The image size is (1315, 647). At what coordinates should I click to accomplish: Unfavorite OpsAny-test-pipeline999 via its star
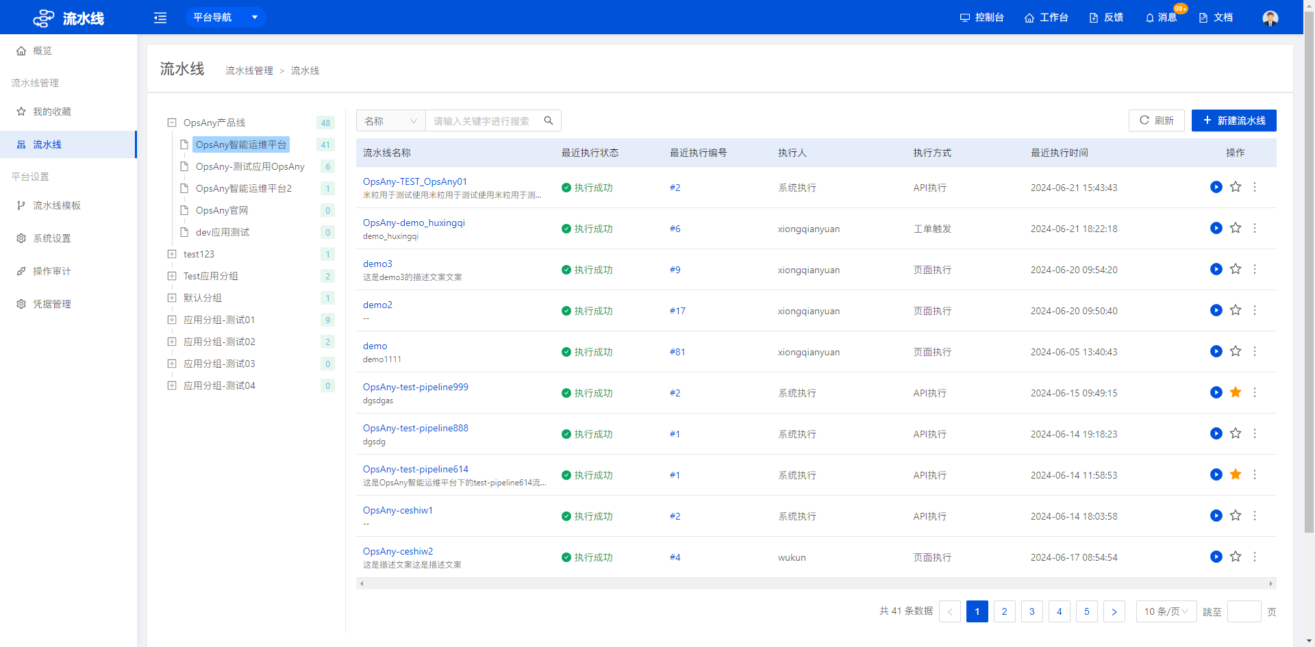1236,392
